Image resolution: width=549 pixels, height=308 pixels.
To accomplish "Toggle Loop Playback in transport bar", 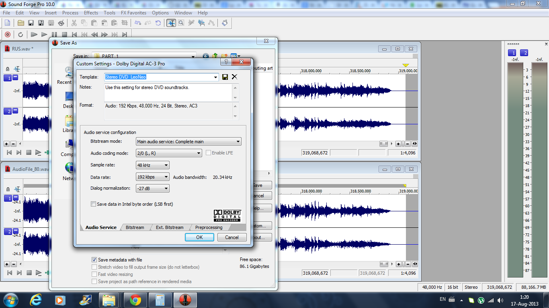I will coord(21,34).
